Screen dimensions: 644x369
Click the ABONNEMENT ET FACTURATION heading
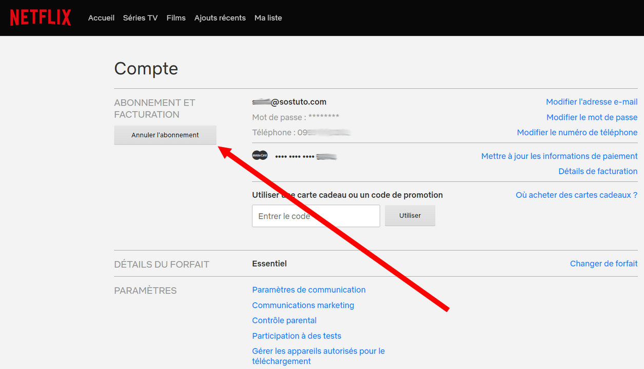click(x=155, y=109)
